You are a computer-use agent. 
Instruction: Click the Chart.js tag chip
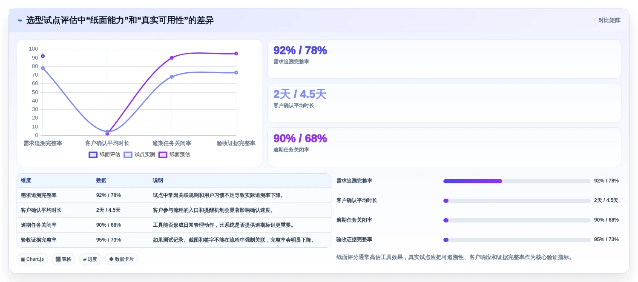click(32, 259)
